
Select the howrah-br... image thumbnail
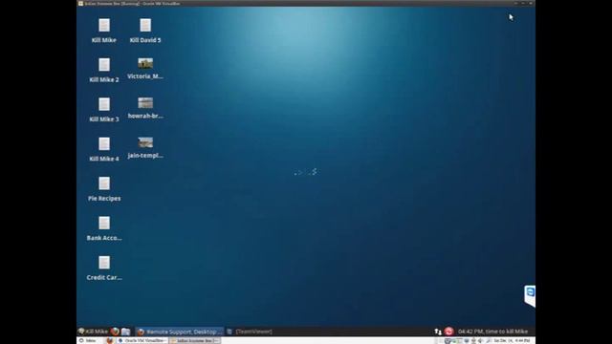(145, 103)
